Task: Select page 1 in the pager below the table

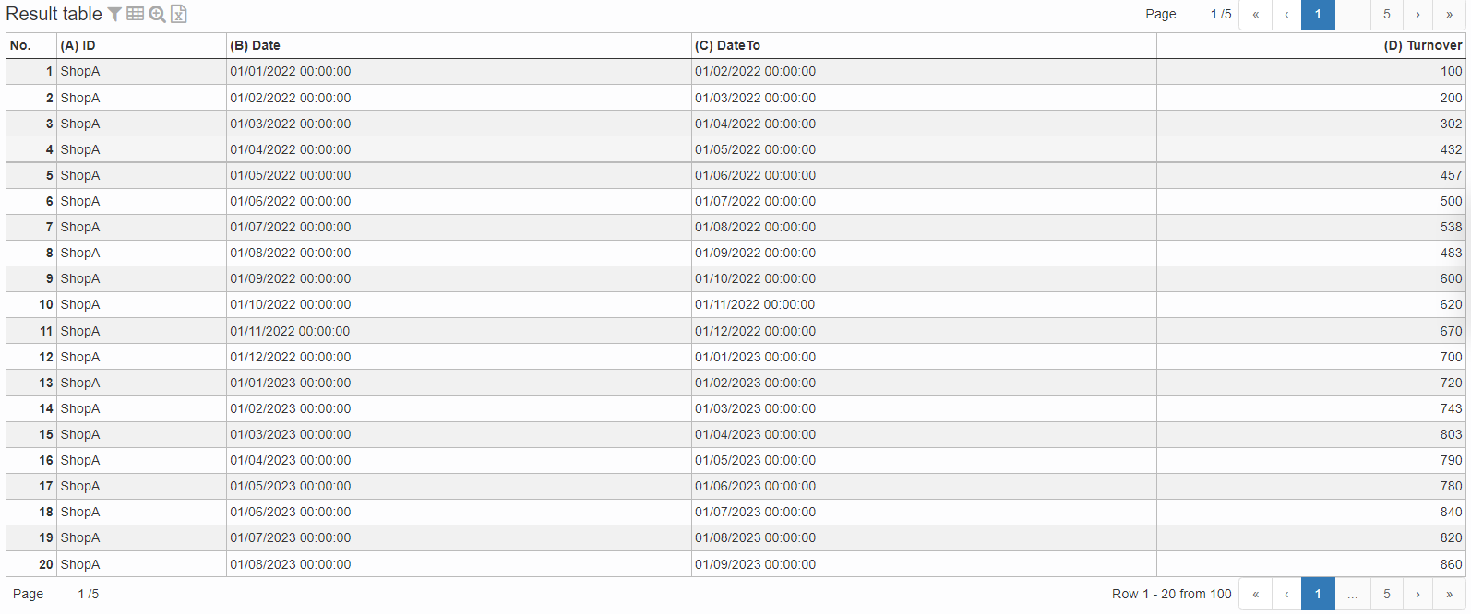Action: click(x=1318, y=595)
